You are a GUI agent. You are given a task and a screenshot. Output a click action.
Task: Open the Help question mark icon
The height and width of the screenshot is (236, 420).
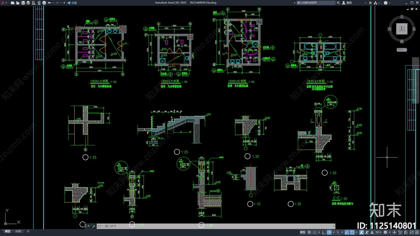click(x=385, y=3)
